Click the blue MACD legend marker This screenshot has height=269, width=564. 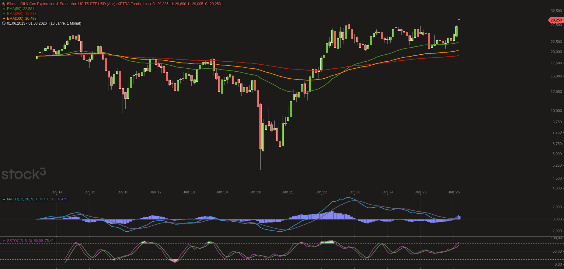click(x=4, y=199)
